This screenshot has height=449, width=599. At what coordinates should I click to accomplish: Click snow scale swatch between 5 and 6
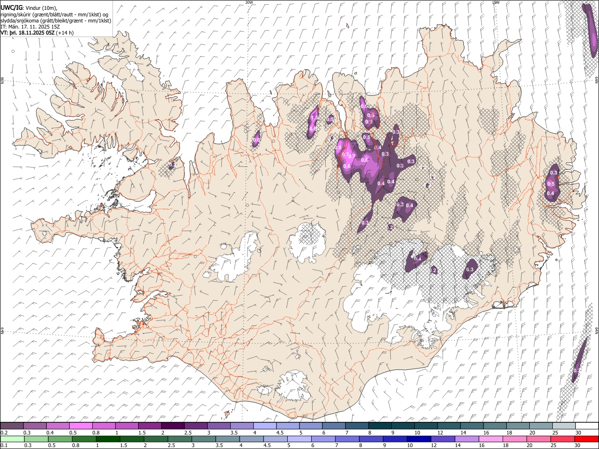(311, 426)
